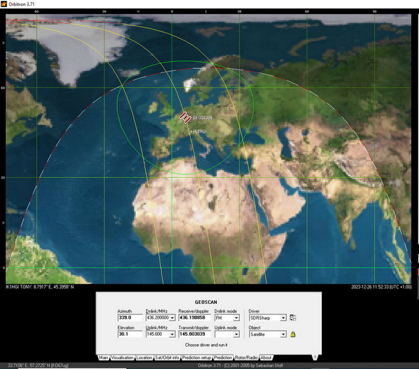Switch to the Visualisation tab
Viewport: 419px width, 369px height.
[x=122, y=358]
